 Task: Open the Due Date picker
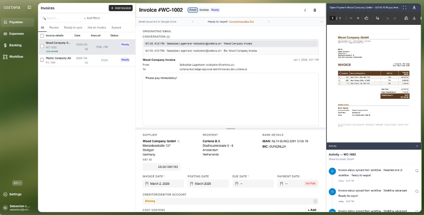[x=253, y=184]
